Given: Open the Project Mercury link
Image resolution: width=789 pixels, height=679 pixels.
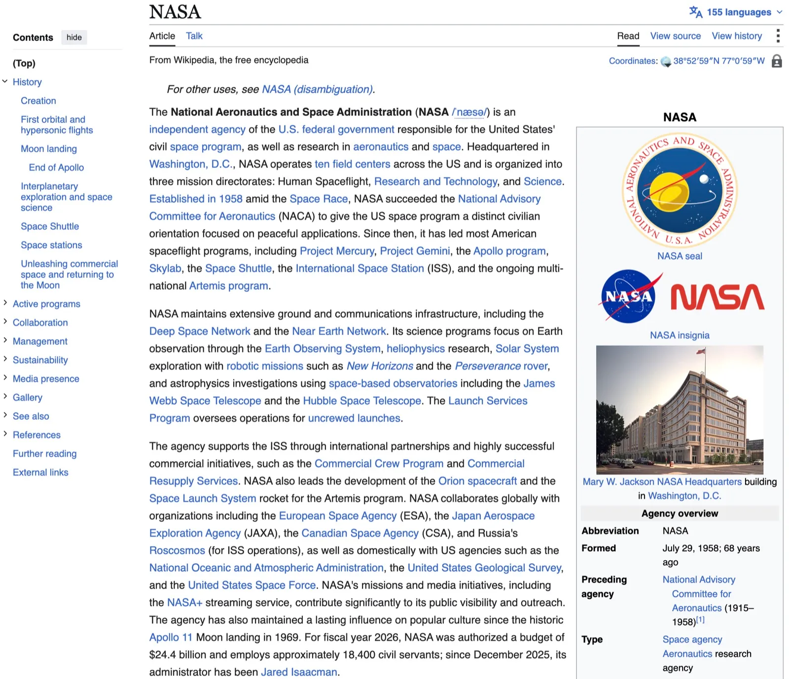Looking at the screenshot, I should (x=337, y=251).
